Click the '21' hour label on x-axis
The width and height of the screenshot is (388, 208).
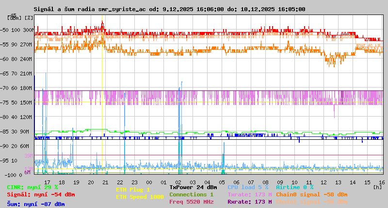(105, 182)
